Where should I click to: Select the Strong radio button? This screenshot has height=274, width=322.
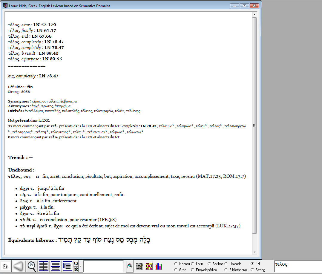click(252, 270)
